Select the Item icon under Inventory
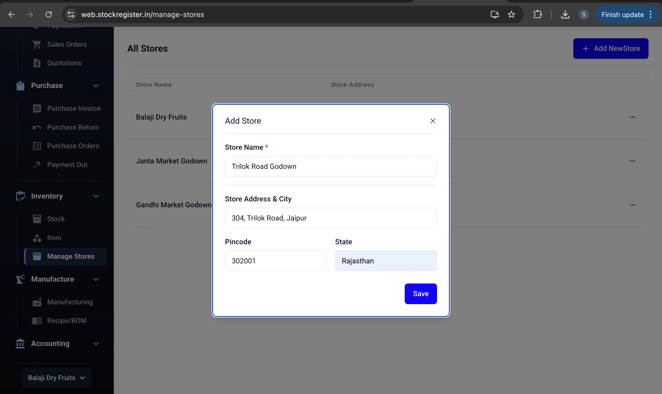This screenshot has height=394, width=662. (x=36, y=238)
